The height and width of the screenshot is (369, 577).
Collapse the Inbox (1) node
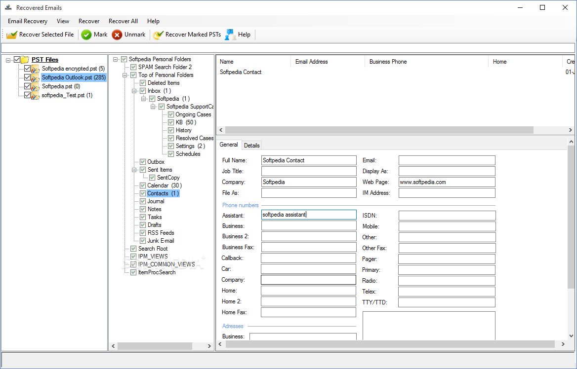(134, 91)
